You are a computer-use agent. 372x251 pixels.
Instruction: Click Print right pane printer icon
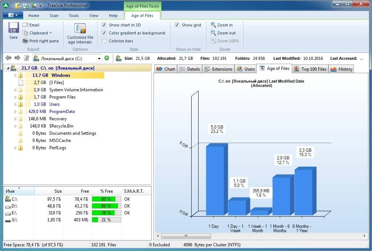click(25, 41)
